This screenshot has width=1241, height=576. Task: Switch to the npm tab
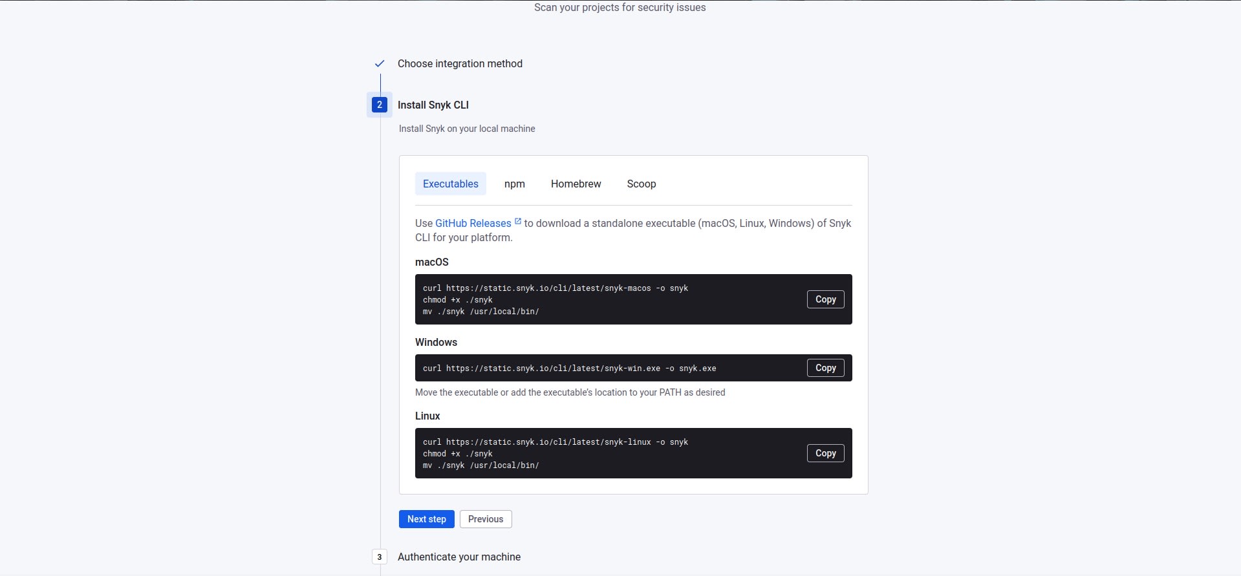click(515, 184)
